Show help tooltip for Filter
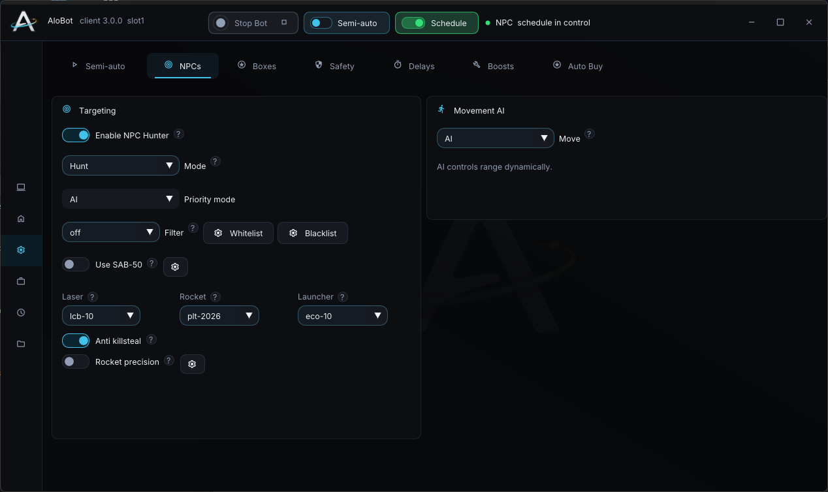 193,228
